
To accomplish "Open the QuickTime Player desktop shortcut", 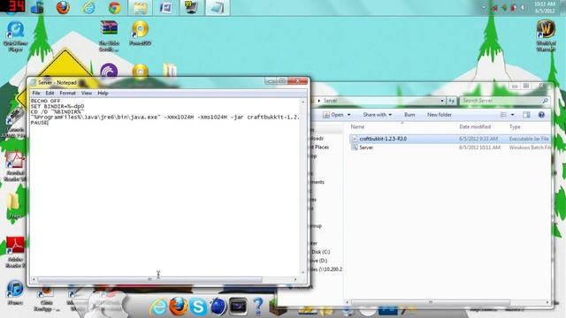I will click(16, 36).
